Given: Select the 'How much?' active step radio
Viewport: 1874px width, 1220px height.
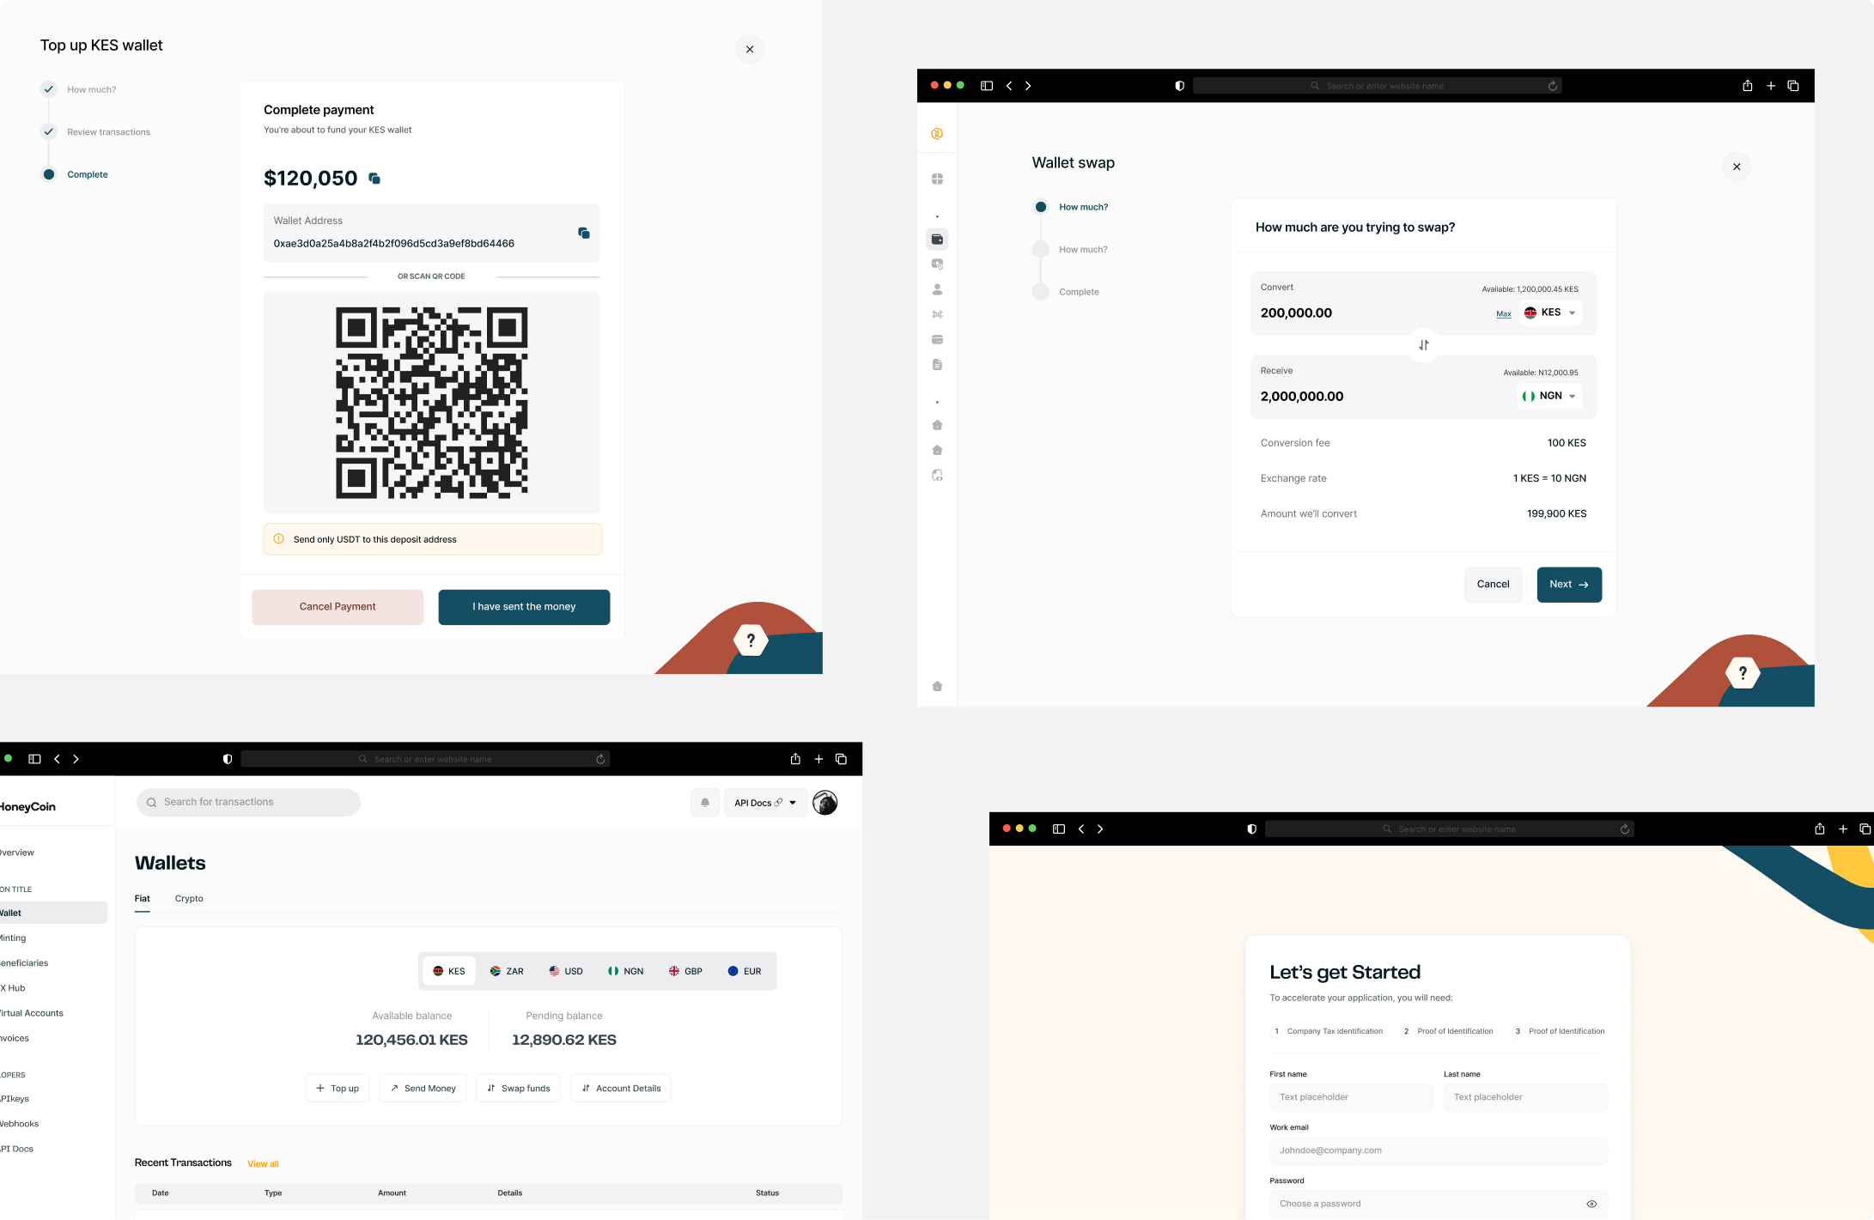Looking at the screenshot, I should point(1041,207).
